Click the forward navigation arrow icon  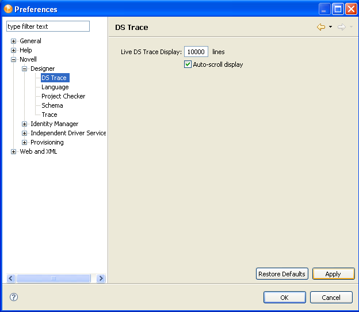pyautogui.click(x=342, y=27)
